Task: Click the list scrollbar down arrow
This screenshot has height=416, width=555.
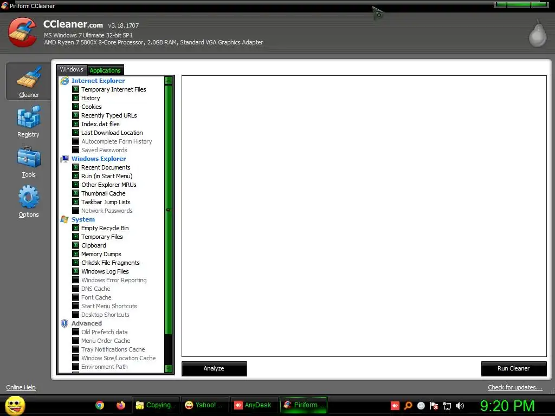Action: tap(169, 368)
